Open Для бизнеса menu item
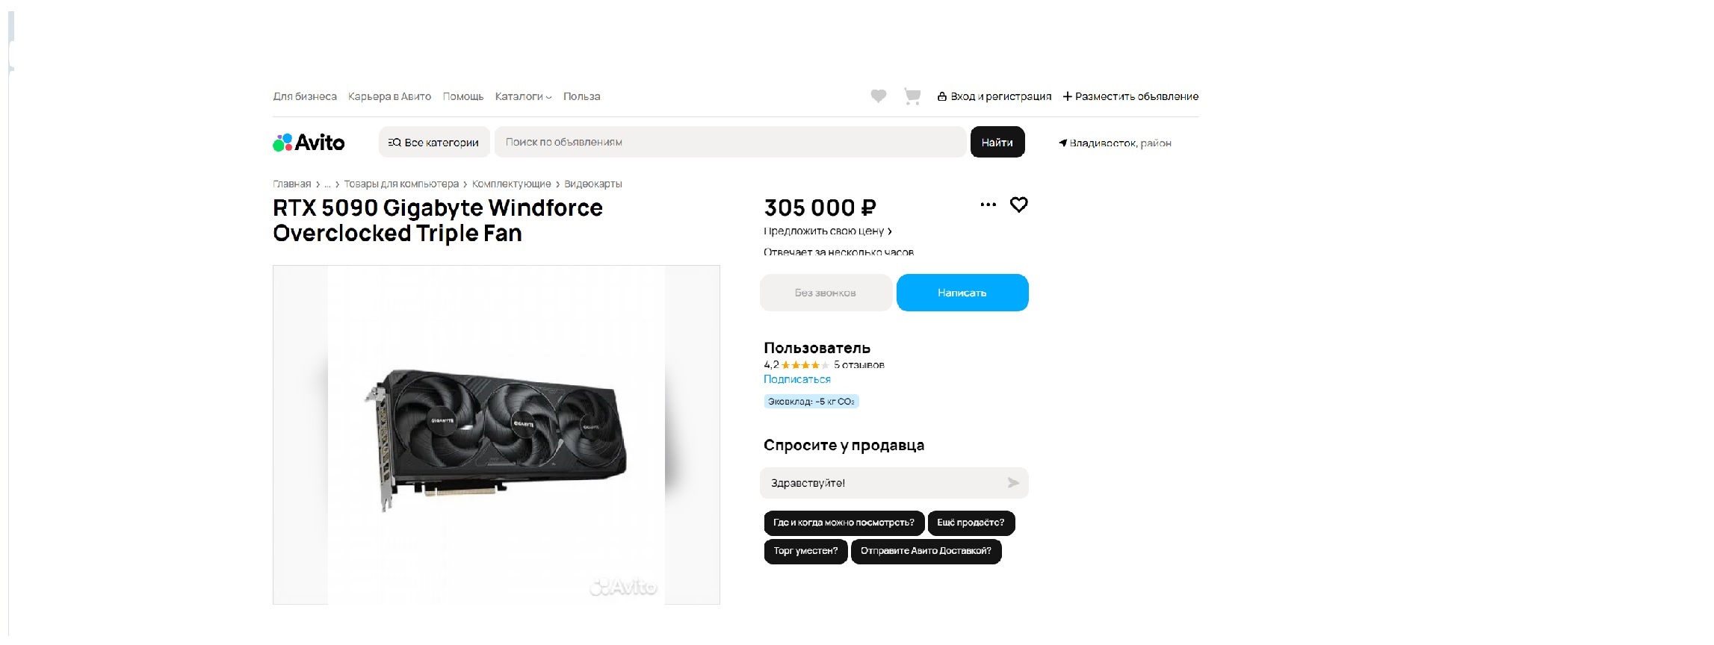This screenshot has width=1714, height=645. pos(305,96)
